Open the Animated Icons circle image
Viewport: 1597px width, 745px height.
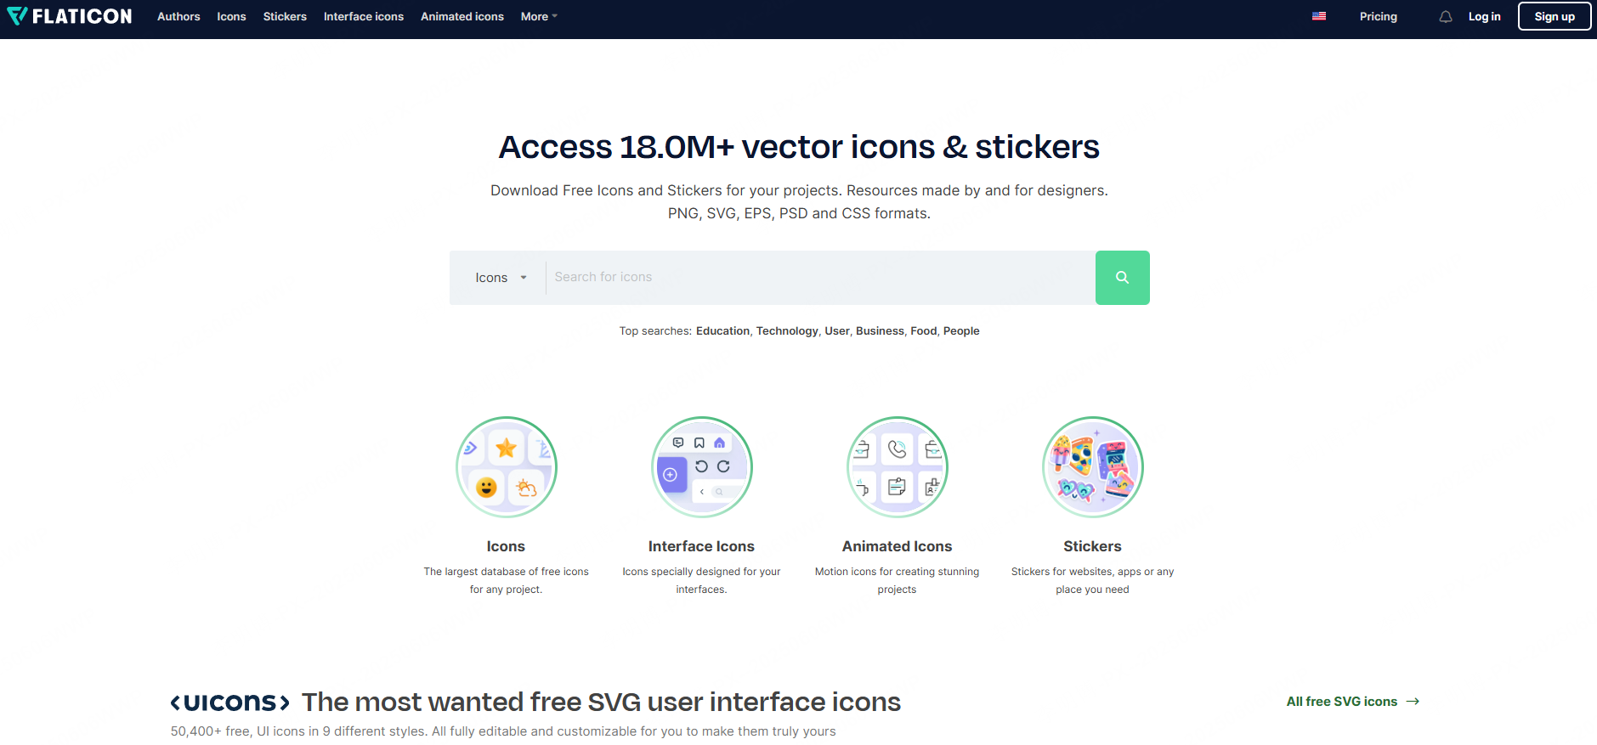tap(897, 467)
